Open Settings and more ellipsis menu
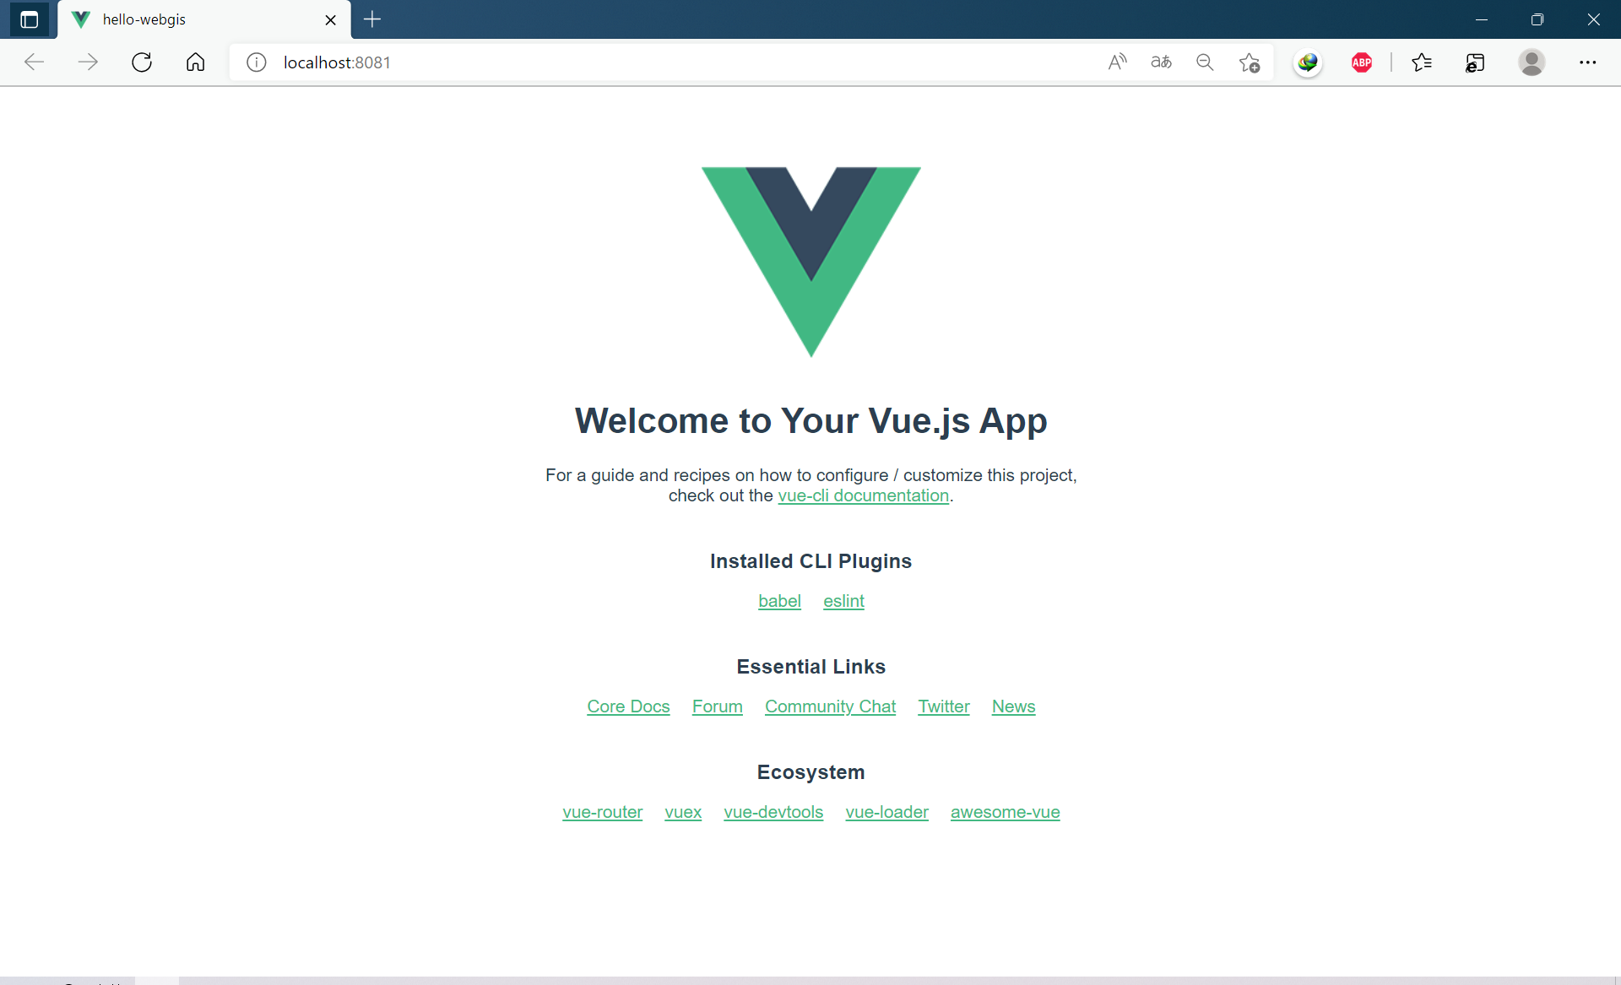 click(x=1587, y=62)
